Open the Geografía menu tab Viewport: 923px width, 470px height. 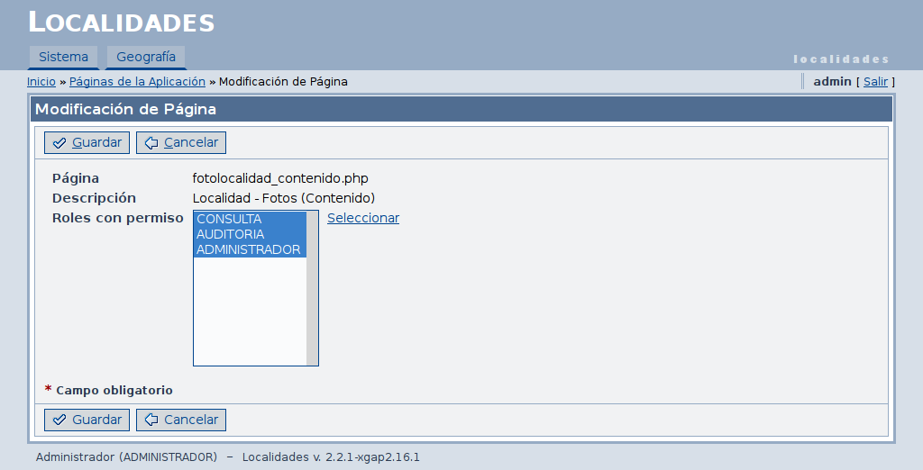(x=146, y=57)
